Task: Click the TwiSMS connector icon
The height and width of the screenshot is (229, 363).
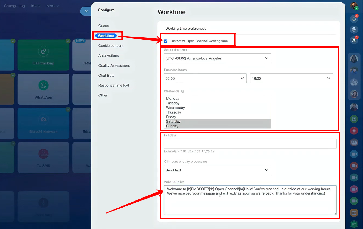Action: (x=44, y=154)
